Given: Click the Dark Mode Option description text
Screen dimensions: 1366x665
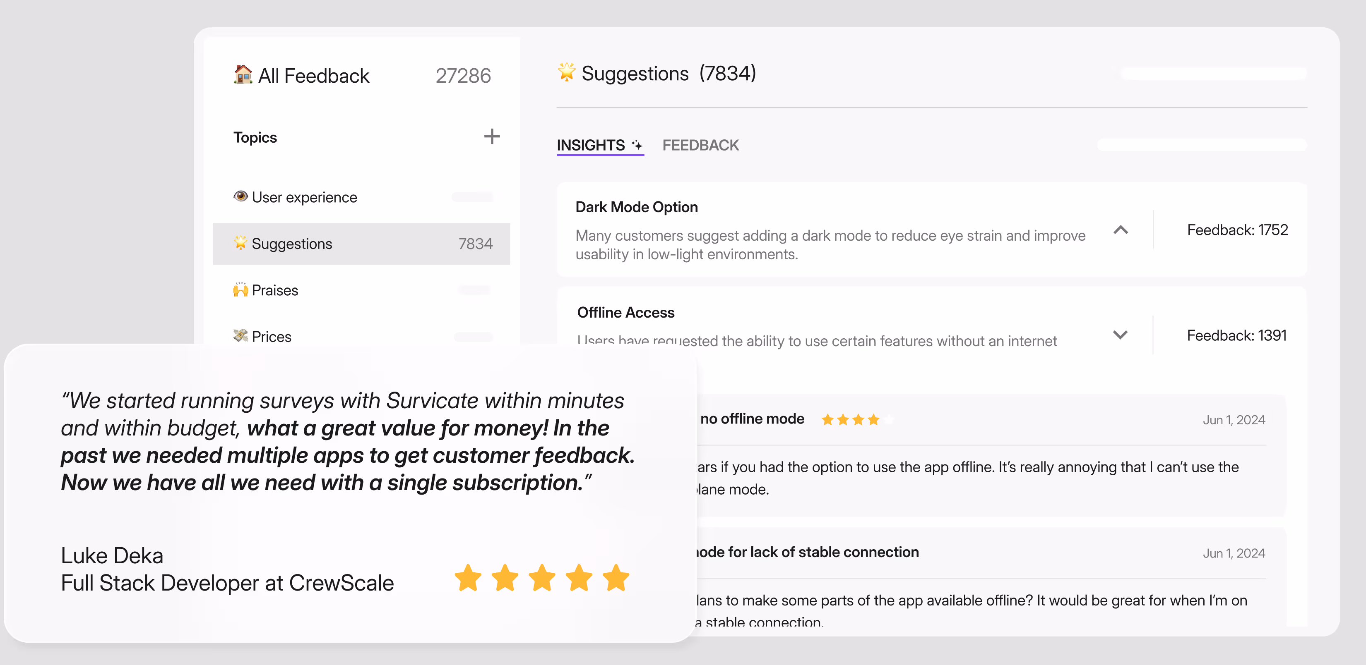Looking at the screenshot, I should click(x=830, y=245).
